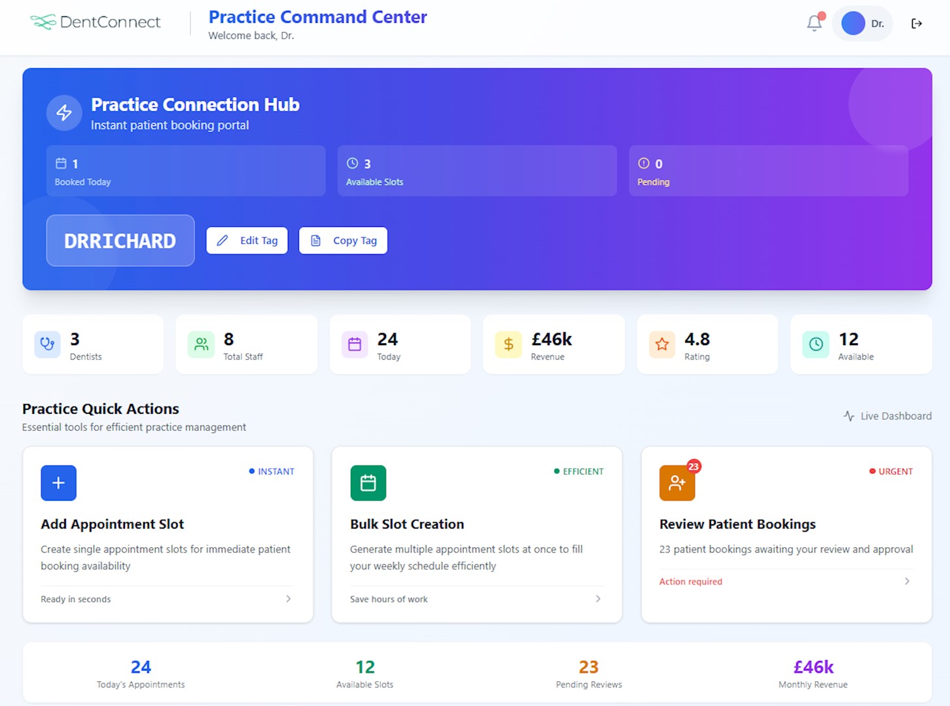Click the dollar Revenue icon
Viewport: 950px width, 706px height.
tap(508, 344)
